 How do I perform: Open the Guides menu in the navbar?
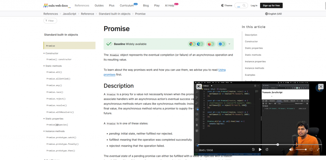[99, 5]
